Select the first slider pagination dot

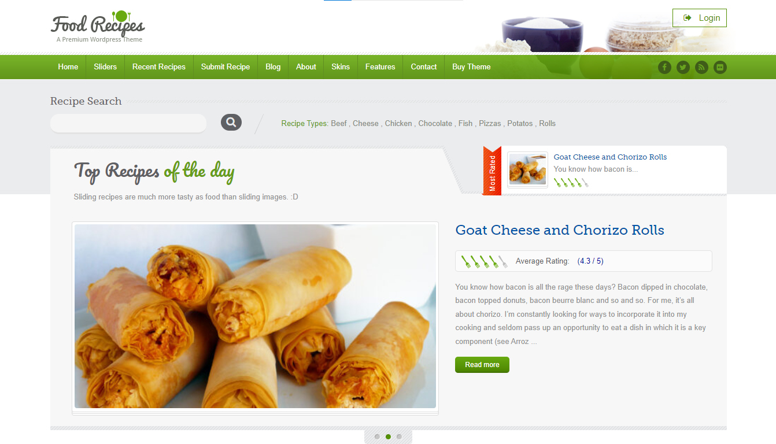pos(377,436)
